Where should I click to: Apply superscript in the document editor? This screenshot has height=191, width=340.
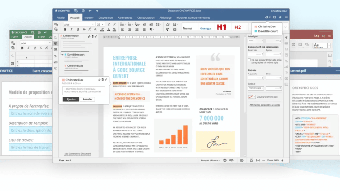pos(90,30)
